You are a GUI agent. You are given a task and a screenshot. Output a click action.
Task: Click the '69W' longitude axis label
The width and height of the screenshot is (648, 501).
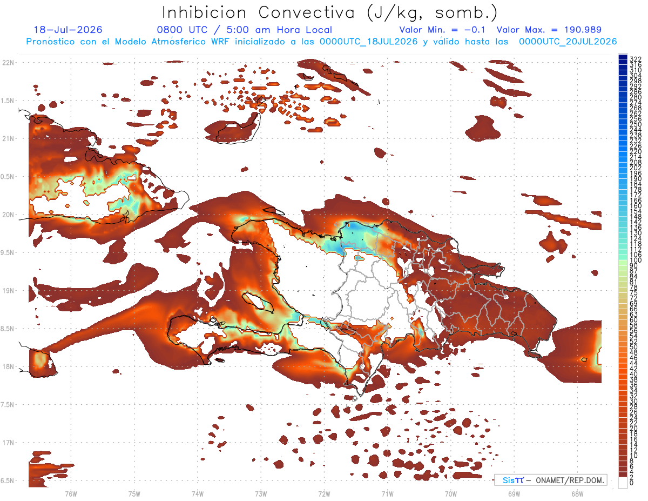[x=514, y=494]
